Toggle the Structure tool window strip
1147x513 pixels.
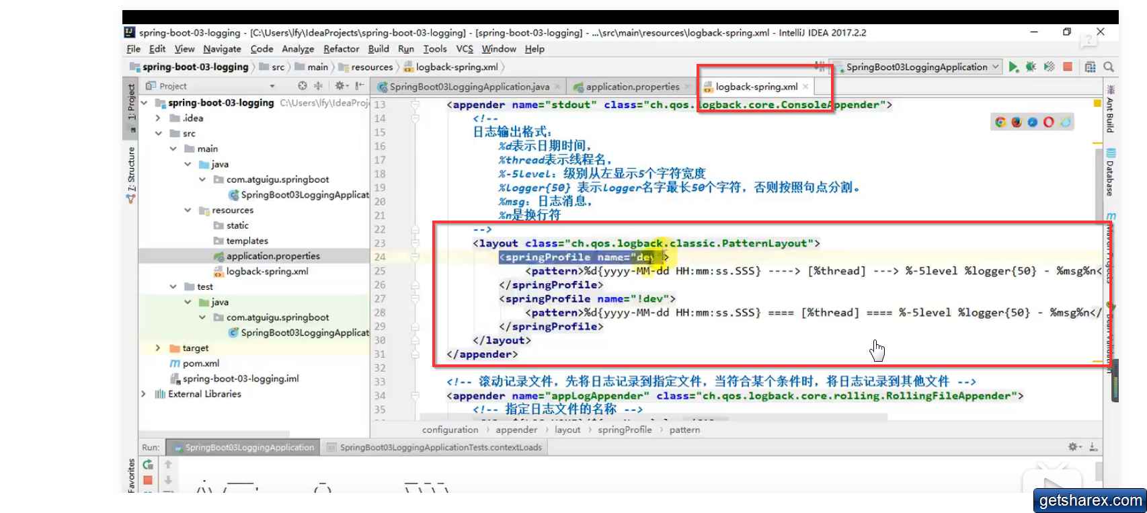pos(131,175)
